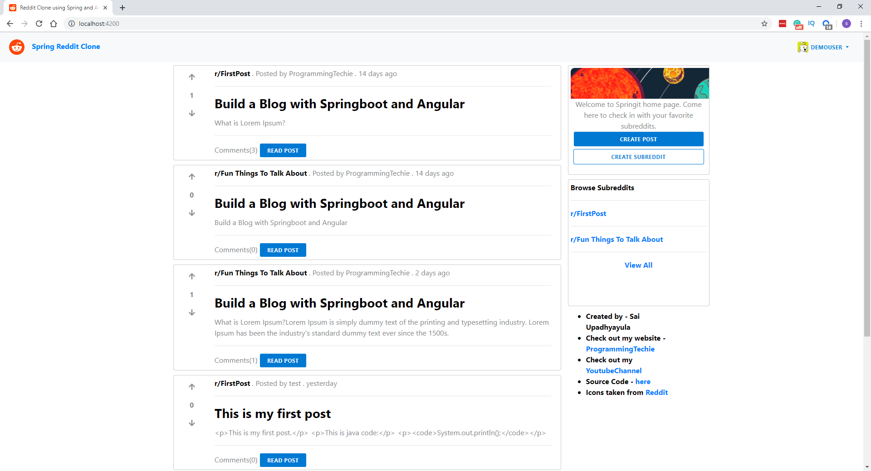This screenshot has height=471, width=871.
Task: Toggle the downvote arrow on the second post
Action: [x=192, y=213]
